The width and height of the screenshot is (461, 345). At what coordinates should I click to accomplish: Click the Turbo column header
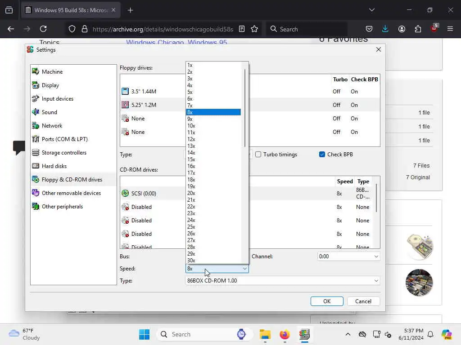[340, 79]
